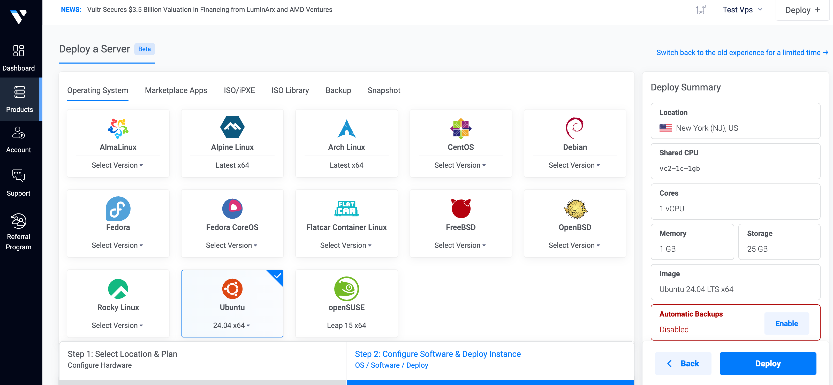Open the Test Vps account dropdown
This screenshot has width=833, height=385.
(x=743, y=10)
